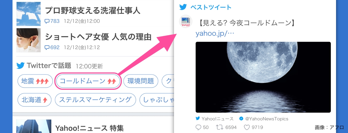The width and height of the screenshot is (348, 133).
Task: Tap the しゃぶしゃ trending tag
Action: coord(157,100)
